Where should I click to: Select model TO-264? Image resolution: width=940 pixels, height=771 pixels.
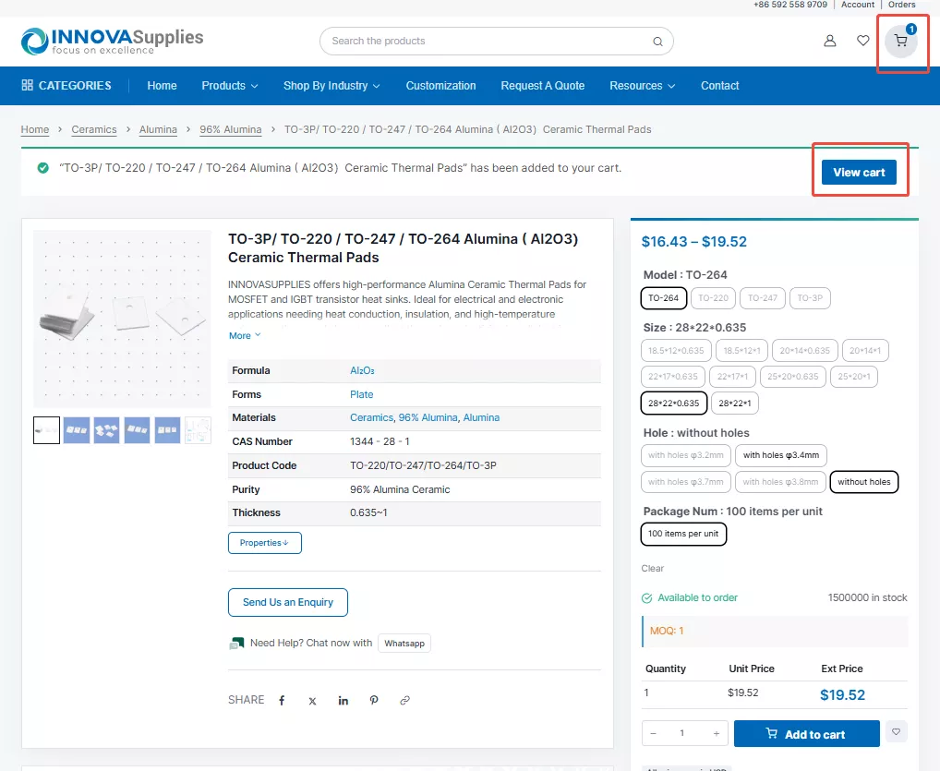664,298
